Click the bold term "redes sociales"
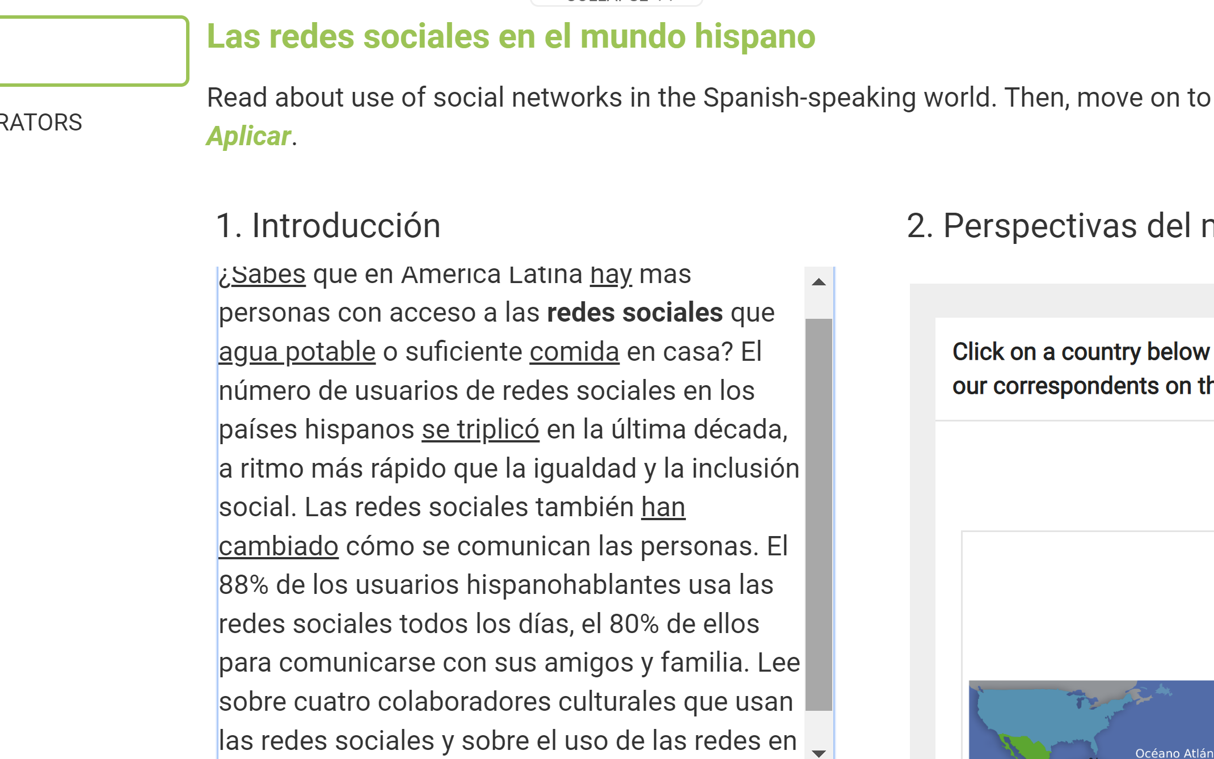1214x759 pixels. pyautogui.click(x=635, y=313)
